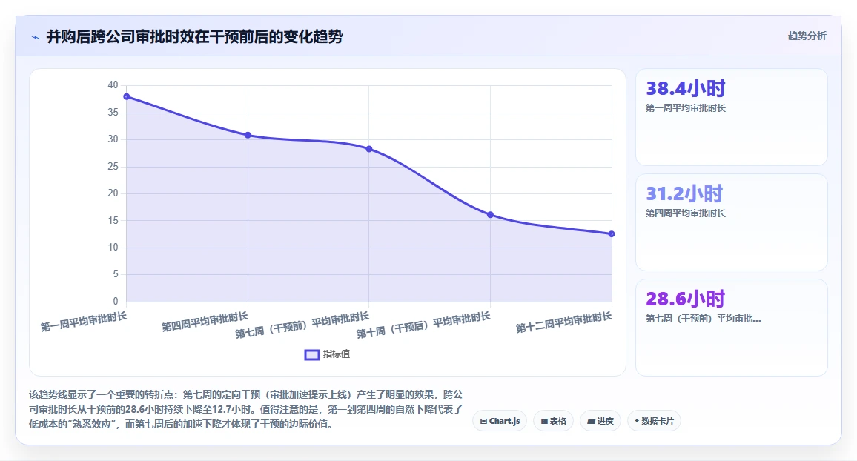Click y-axis value 10
Viewport: 857px width, 461px height.
113,247
